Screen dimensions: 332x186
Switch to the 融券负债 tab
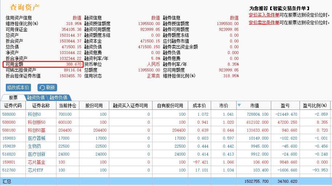59,98
